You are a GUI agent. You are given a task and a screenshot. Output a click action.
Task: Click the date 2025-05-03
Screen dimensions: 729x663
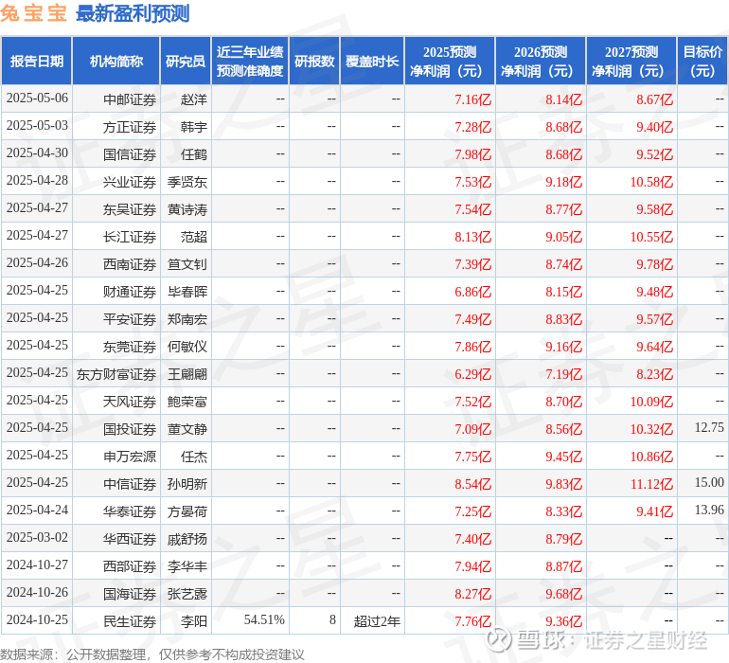coord(37,125)
